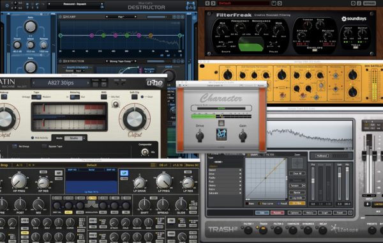Open the Graph tab in Trash 2

click(x=325, y=213)
